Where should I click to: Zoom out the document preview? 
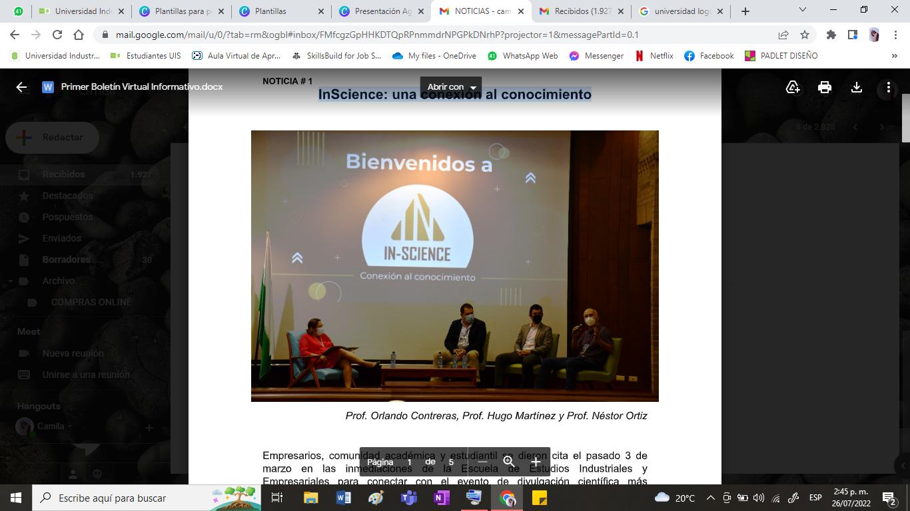click(483, 462)
